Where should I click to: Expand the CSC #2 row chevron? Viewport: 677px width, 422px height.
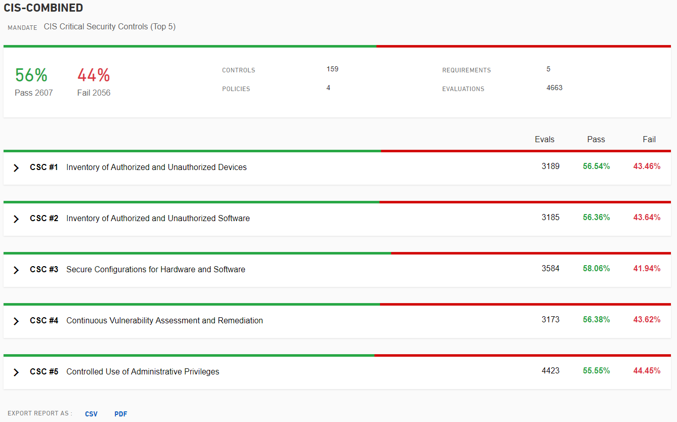[16, 219]
